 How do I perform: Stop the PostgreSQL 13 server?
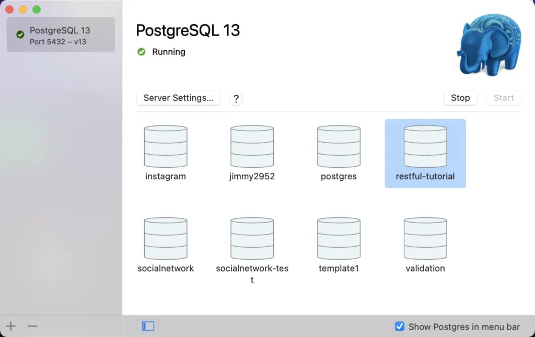tap(460, 98)
